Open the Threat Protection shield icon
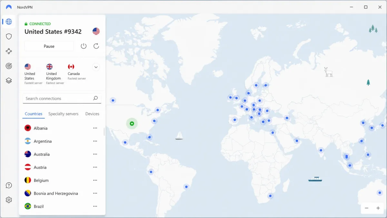387x218 pixels. point(9,36)
